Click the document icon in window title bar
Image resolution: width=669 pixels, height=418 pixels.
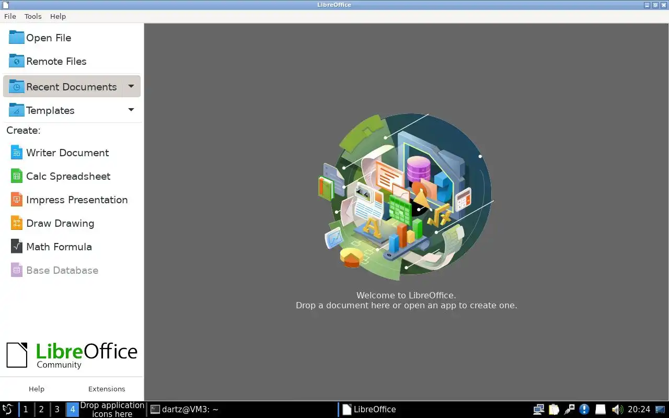[6, 5]
